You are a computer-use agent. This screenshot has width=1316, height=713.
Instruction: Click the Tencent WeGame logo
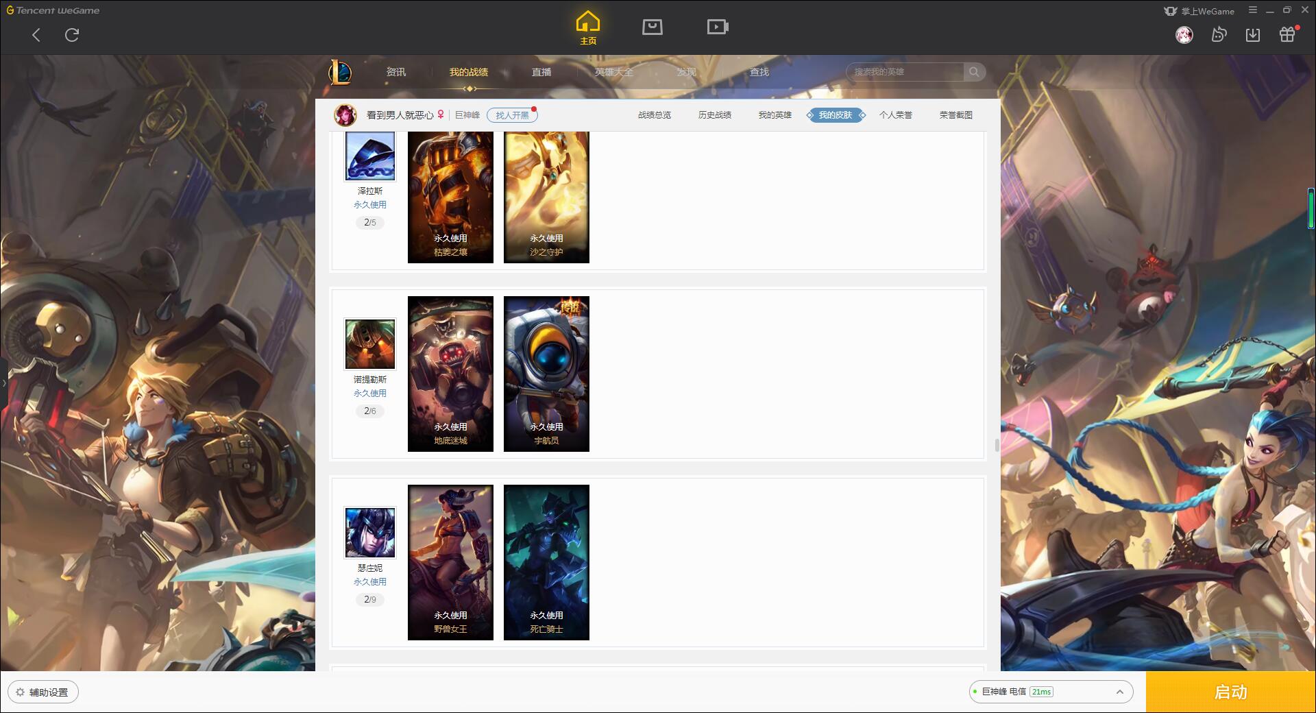53,10
